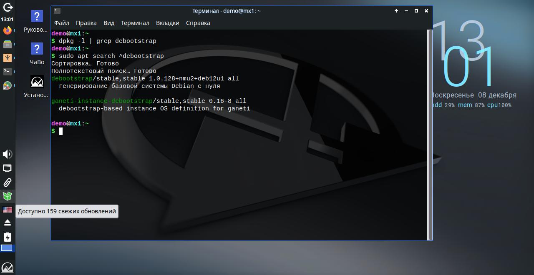The height and width of the screenshot is (275, 534).
Task: Open the file manager panel icon
Action: (7, 44)
